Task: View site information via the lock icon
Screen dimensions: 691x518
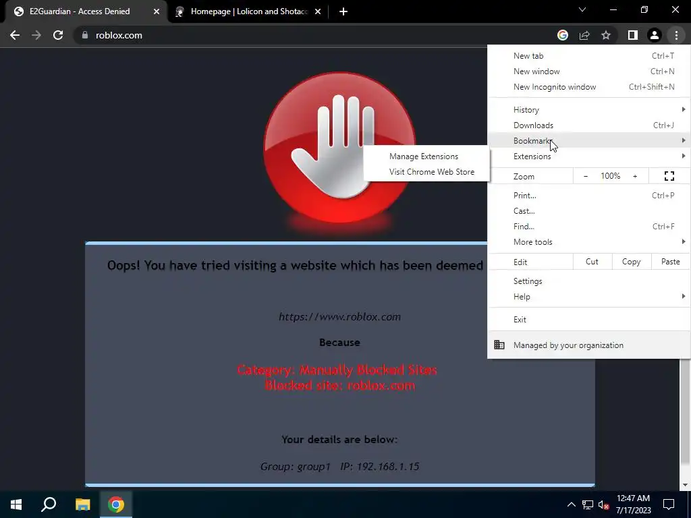Action: 85,35
